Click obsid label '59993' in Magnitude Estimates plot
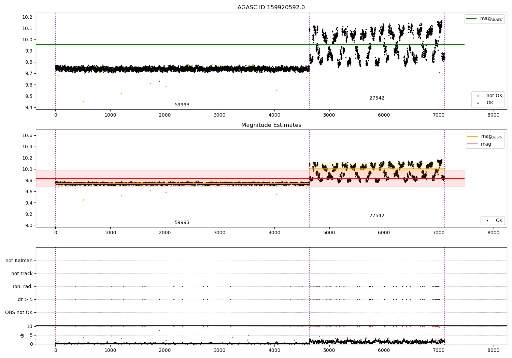512x358 pixels. coord(182,223)
